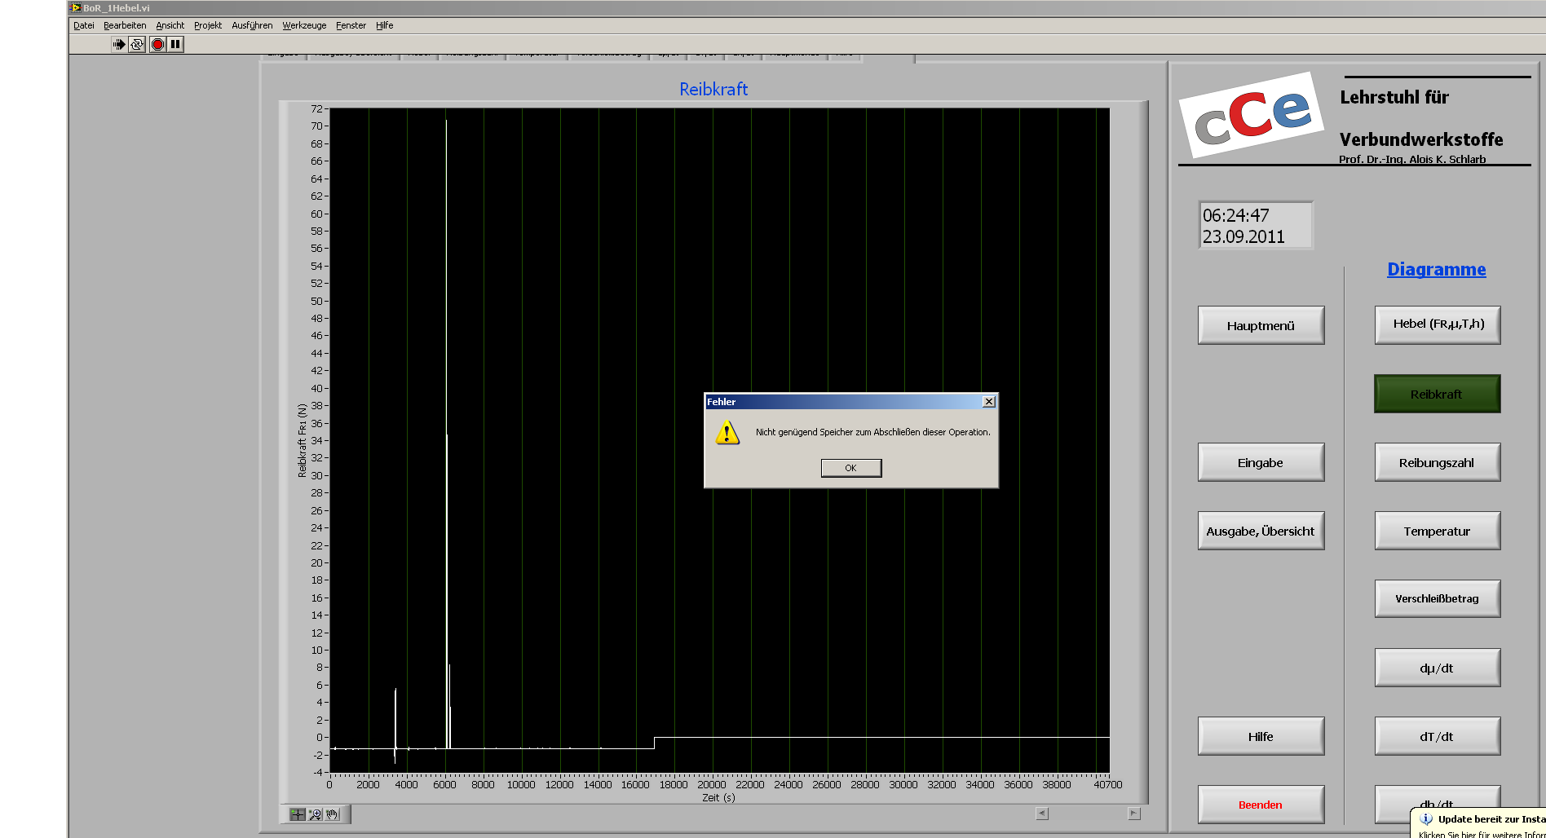1546x838 pixels.
Task: Click the Pause toolbar icon
Action: click(x=175, y=44)
